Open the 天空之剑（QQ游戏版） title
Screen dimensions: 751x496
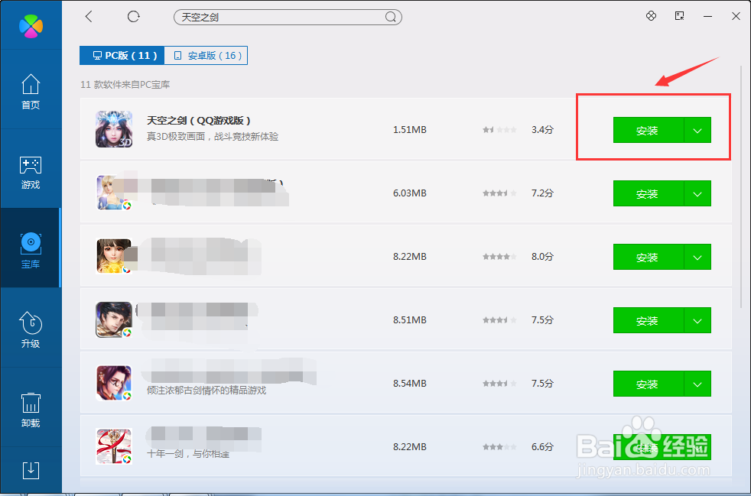199,121
